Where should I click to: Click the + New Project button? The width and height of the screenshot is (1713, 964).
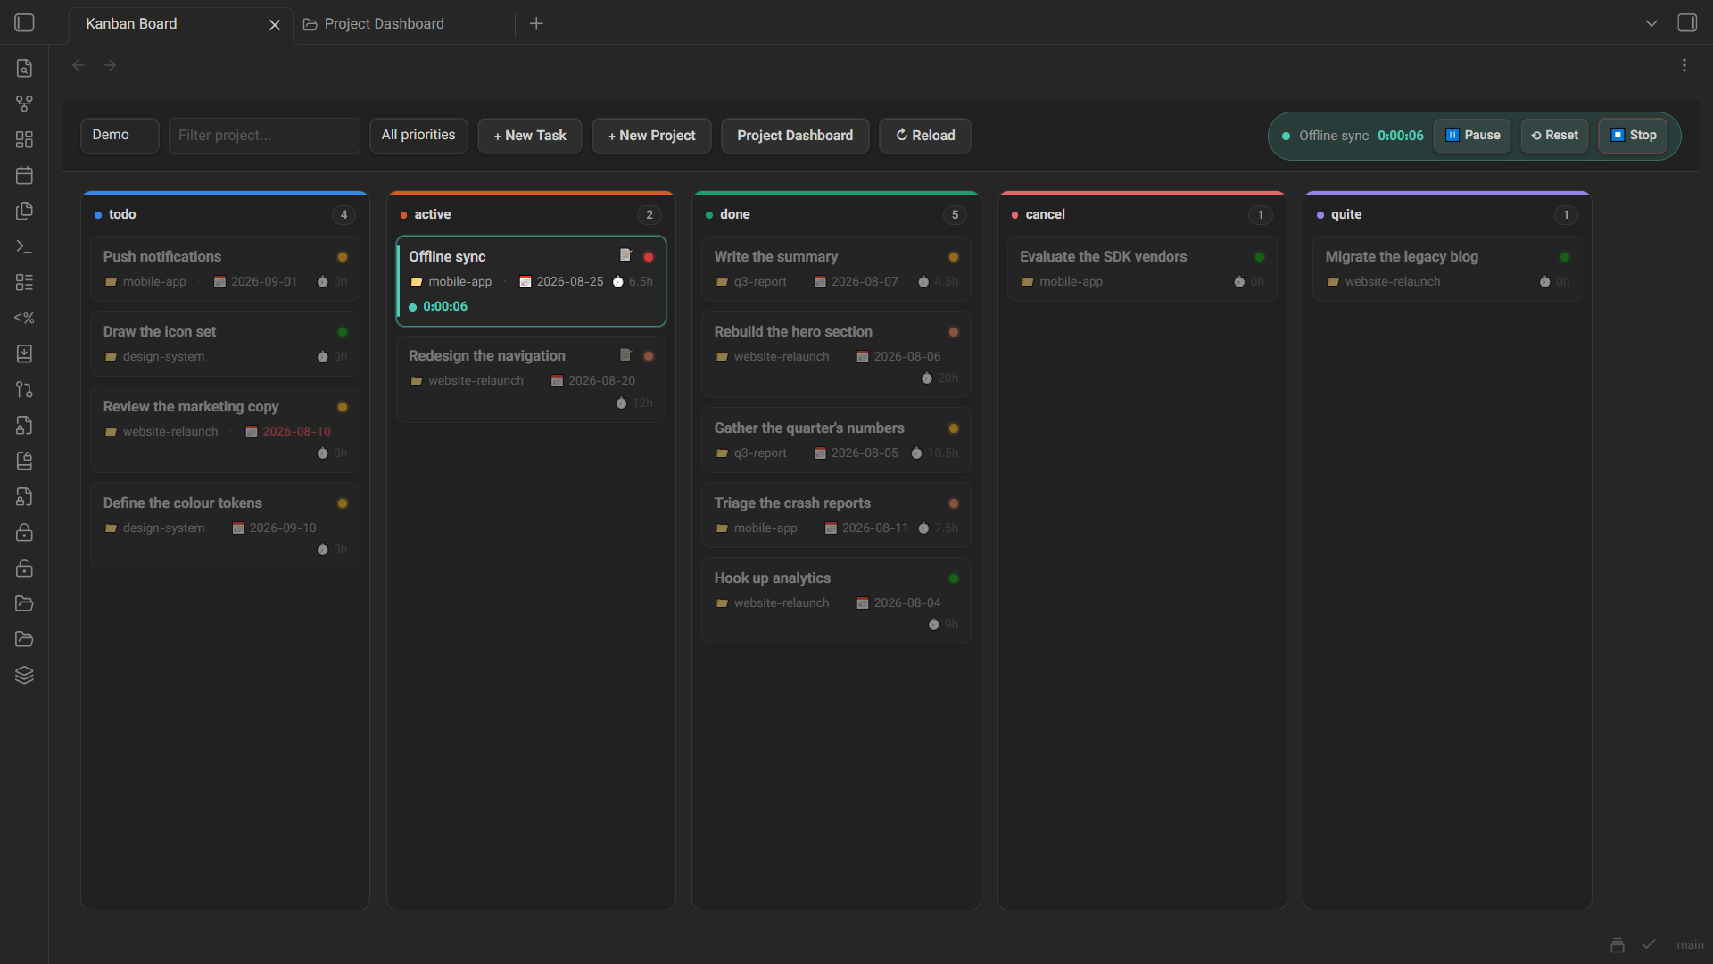[651, 136]
